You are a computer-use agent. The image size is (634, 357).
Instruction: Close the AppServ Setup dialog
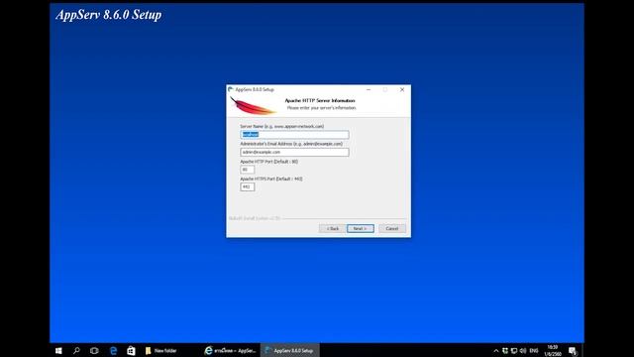pos(402,90)
